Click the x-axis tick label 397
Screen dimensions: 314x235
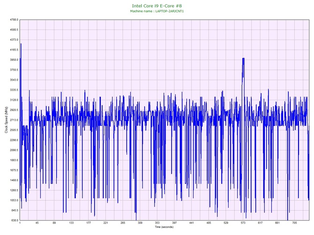[x=174, y=223]
